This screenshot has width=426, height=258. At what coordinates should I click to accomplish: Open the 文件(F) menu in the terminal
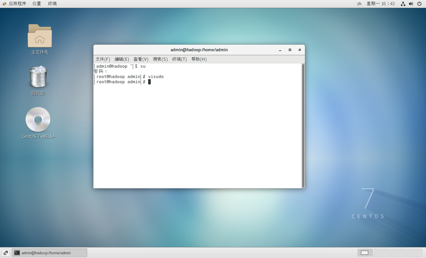(x=103, y=59)
